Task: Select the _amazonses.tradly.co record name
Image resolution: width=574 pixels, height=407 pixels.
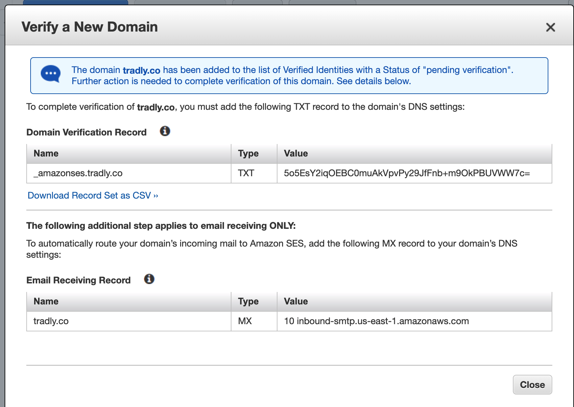Action: pos(77,173)
